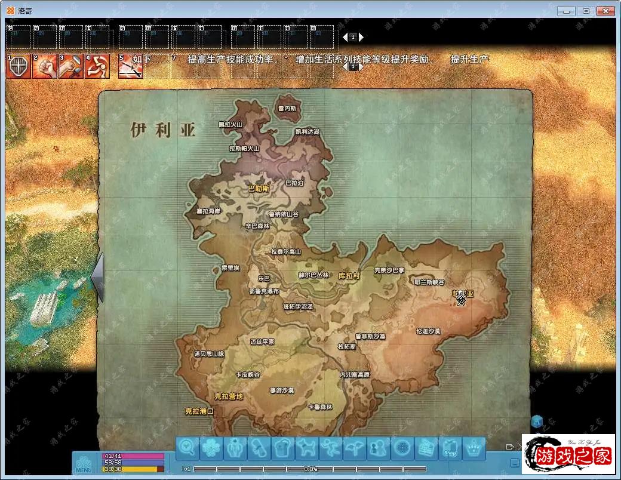Select 巴勒斯 town on the map

tap(258, 189)
